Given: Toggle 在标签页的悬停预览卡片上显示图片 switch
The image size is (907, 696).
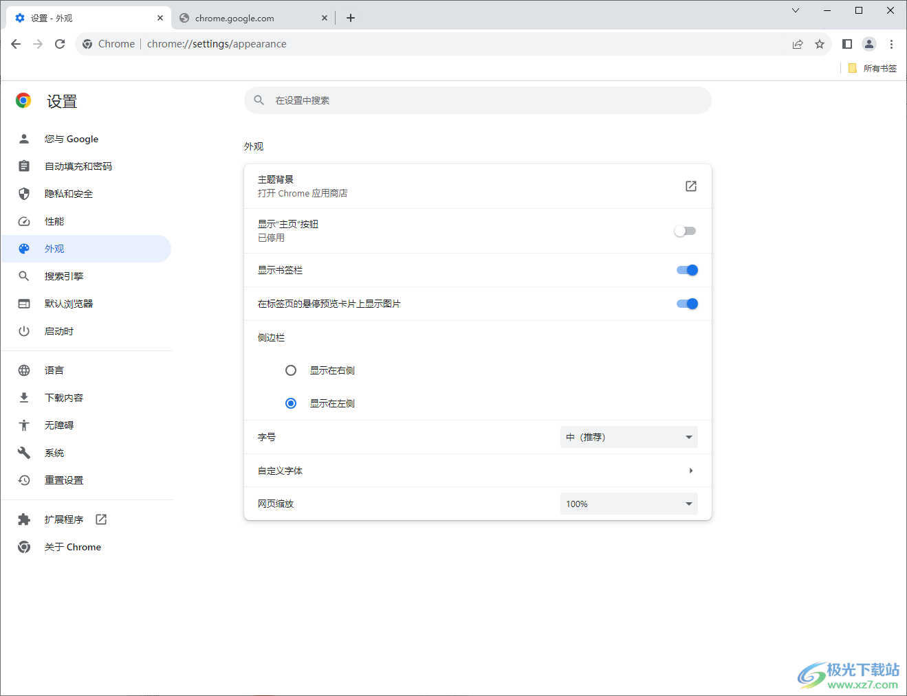Looking at the screenshot, I should tap(687, 304).
